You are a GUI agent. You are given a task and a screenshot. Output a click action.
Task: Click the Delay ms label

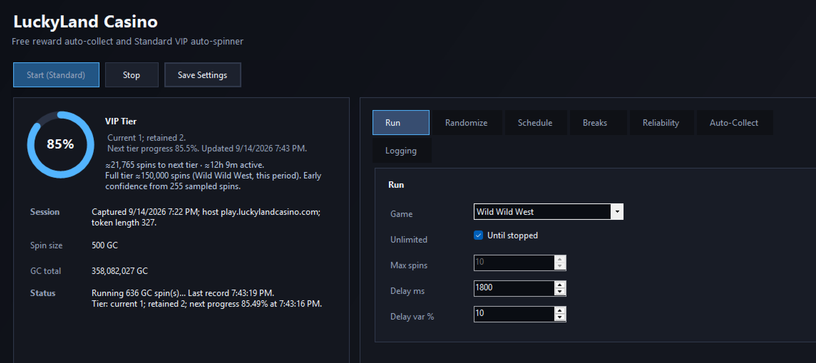click(407, 291)
